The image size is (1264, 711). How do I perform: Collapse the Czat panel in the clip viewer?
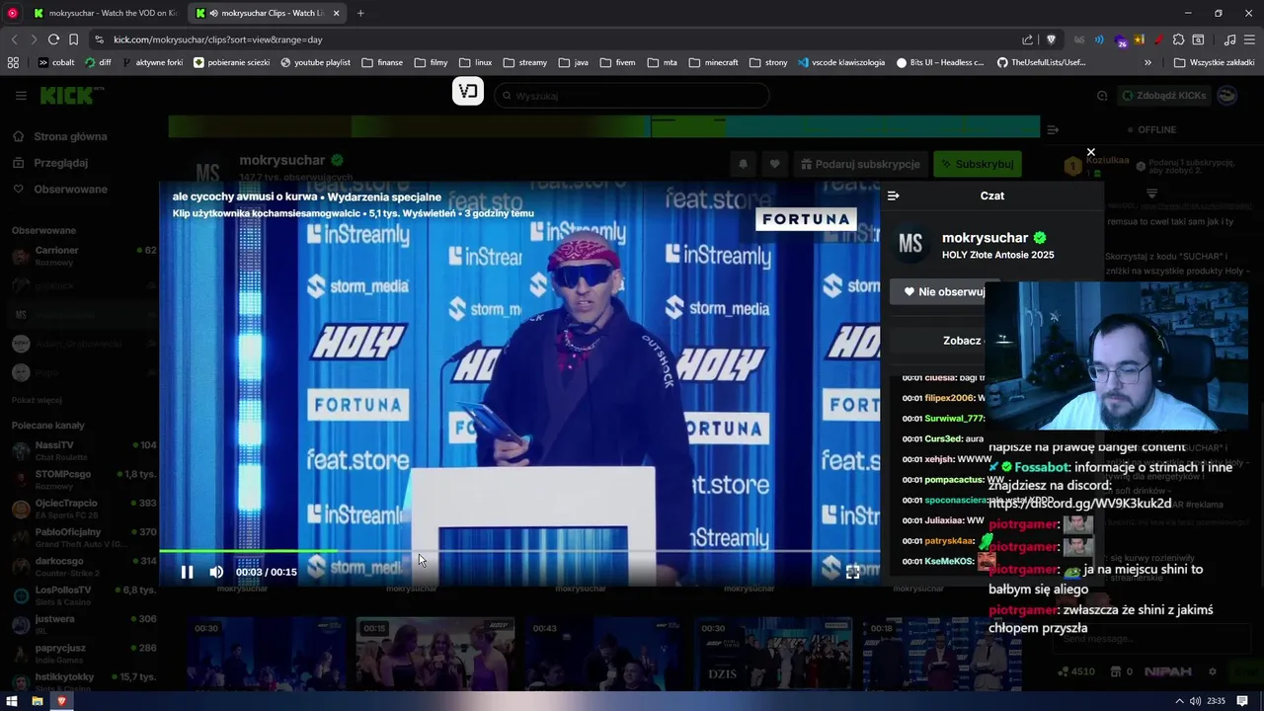click(x=894, y=196)
